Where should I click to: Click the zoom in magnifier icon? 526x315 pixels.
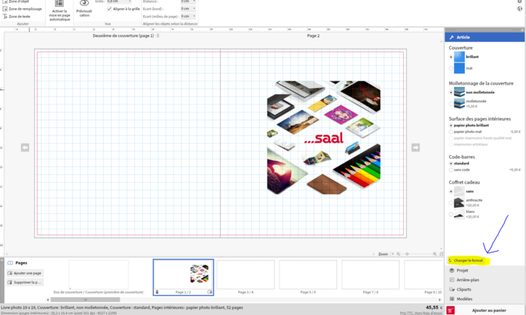[x=435, y=254]
